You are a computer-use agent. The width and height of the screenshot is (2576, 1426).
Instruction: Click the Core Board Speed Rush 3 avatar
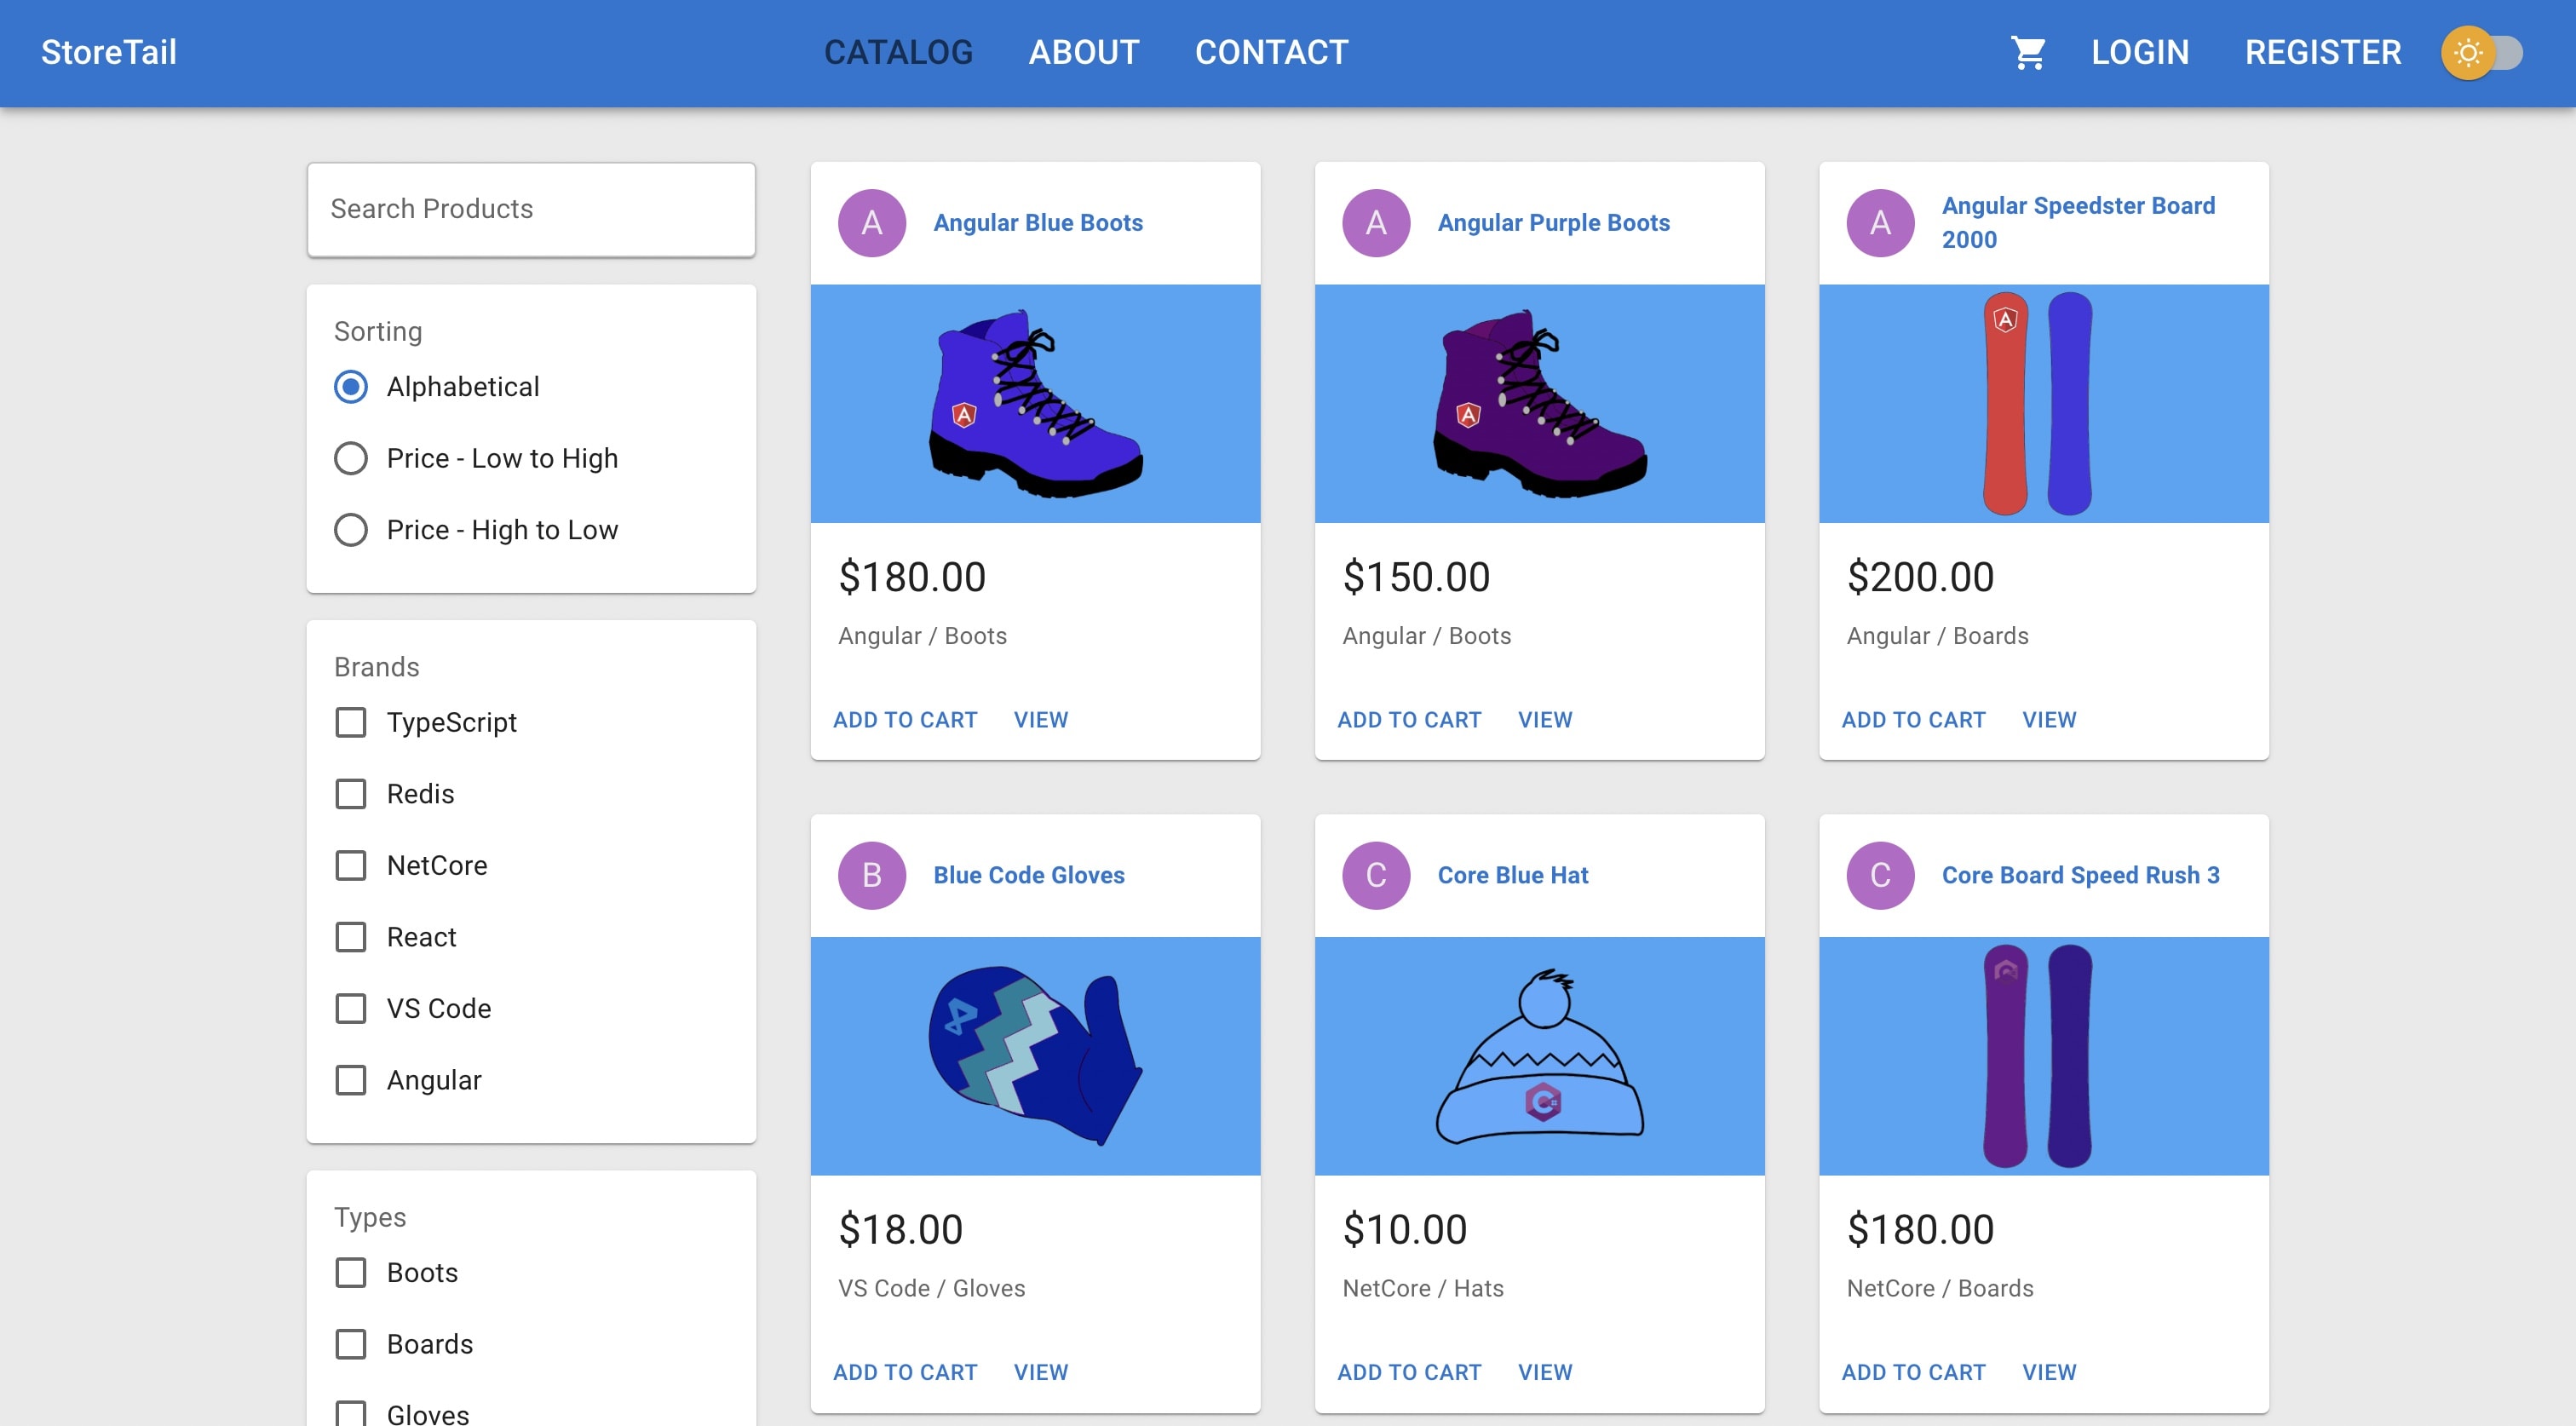pos(1880,875)
